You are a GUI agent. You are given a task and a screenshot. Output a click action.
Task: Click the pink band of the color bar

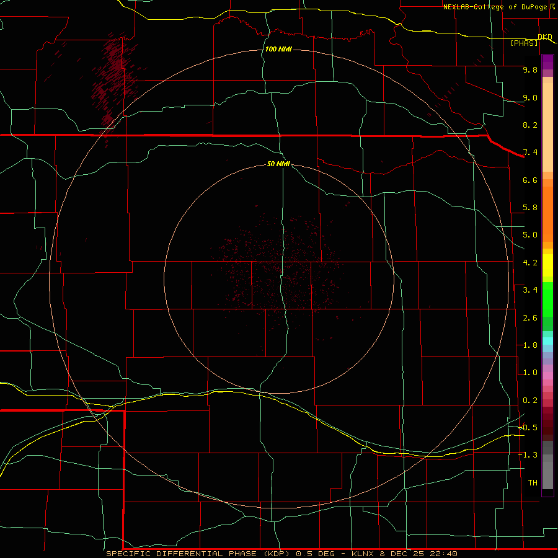547,376
